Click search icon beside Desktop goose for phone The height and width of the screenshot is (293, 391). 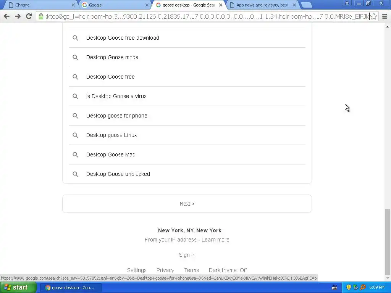75,116
